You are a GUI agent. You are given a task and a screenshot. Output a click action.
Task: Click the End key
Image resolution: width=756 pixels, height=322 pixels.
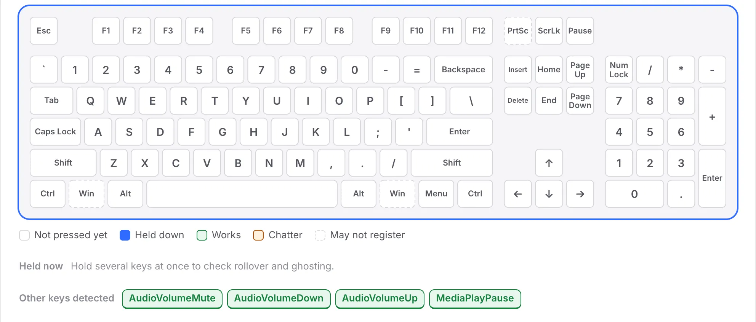click(x=549, y=100)
